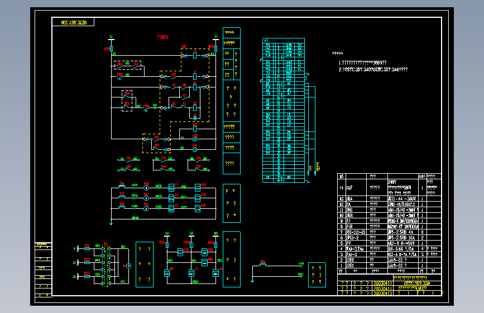This screenshot has width=484, height=313.
Task: Select the 1HR entry in parts table row 10
Action: (349, 216)
